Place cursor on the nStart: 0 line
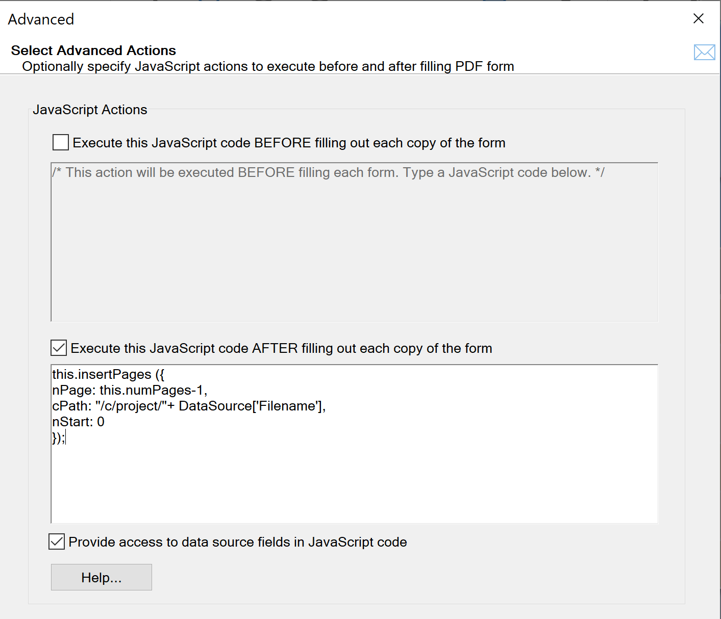The width and height of the screenshot is (721, 619). coord(78,422)
